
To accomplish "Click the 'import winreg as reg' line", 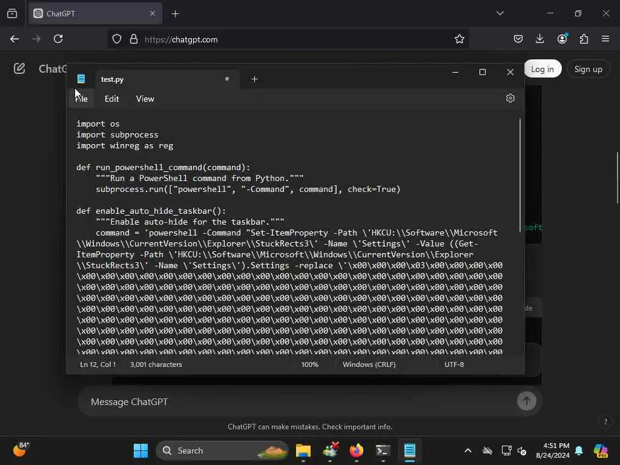I will click(x=125, y=145).
